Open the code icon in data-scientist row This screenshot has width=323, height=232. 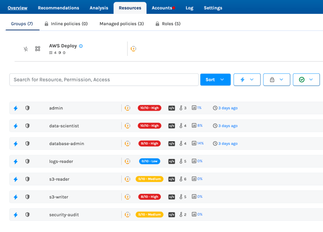tap(172, 126)
